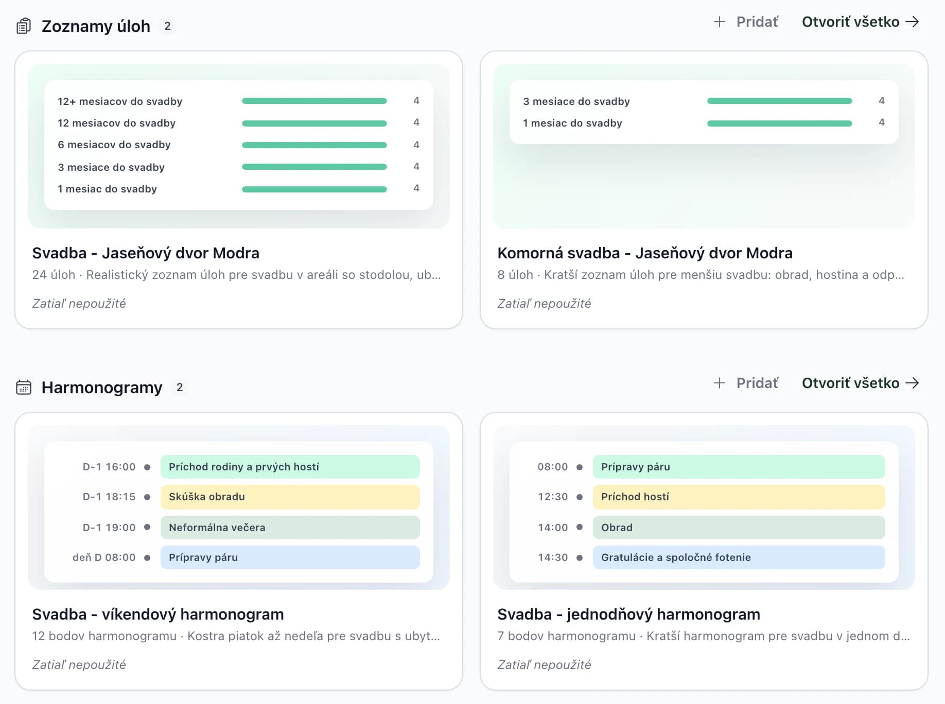Click the 12 bodov harmonogramu description
The image size is (945, 704).
236,636
